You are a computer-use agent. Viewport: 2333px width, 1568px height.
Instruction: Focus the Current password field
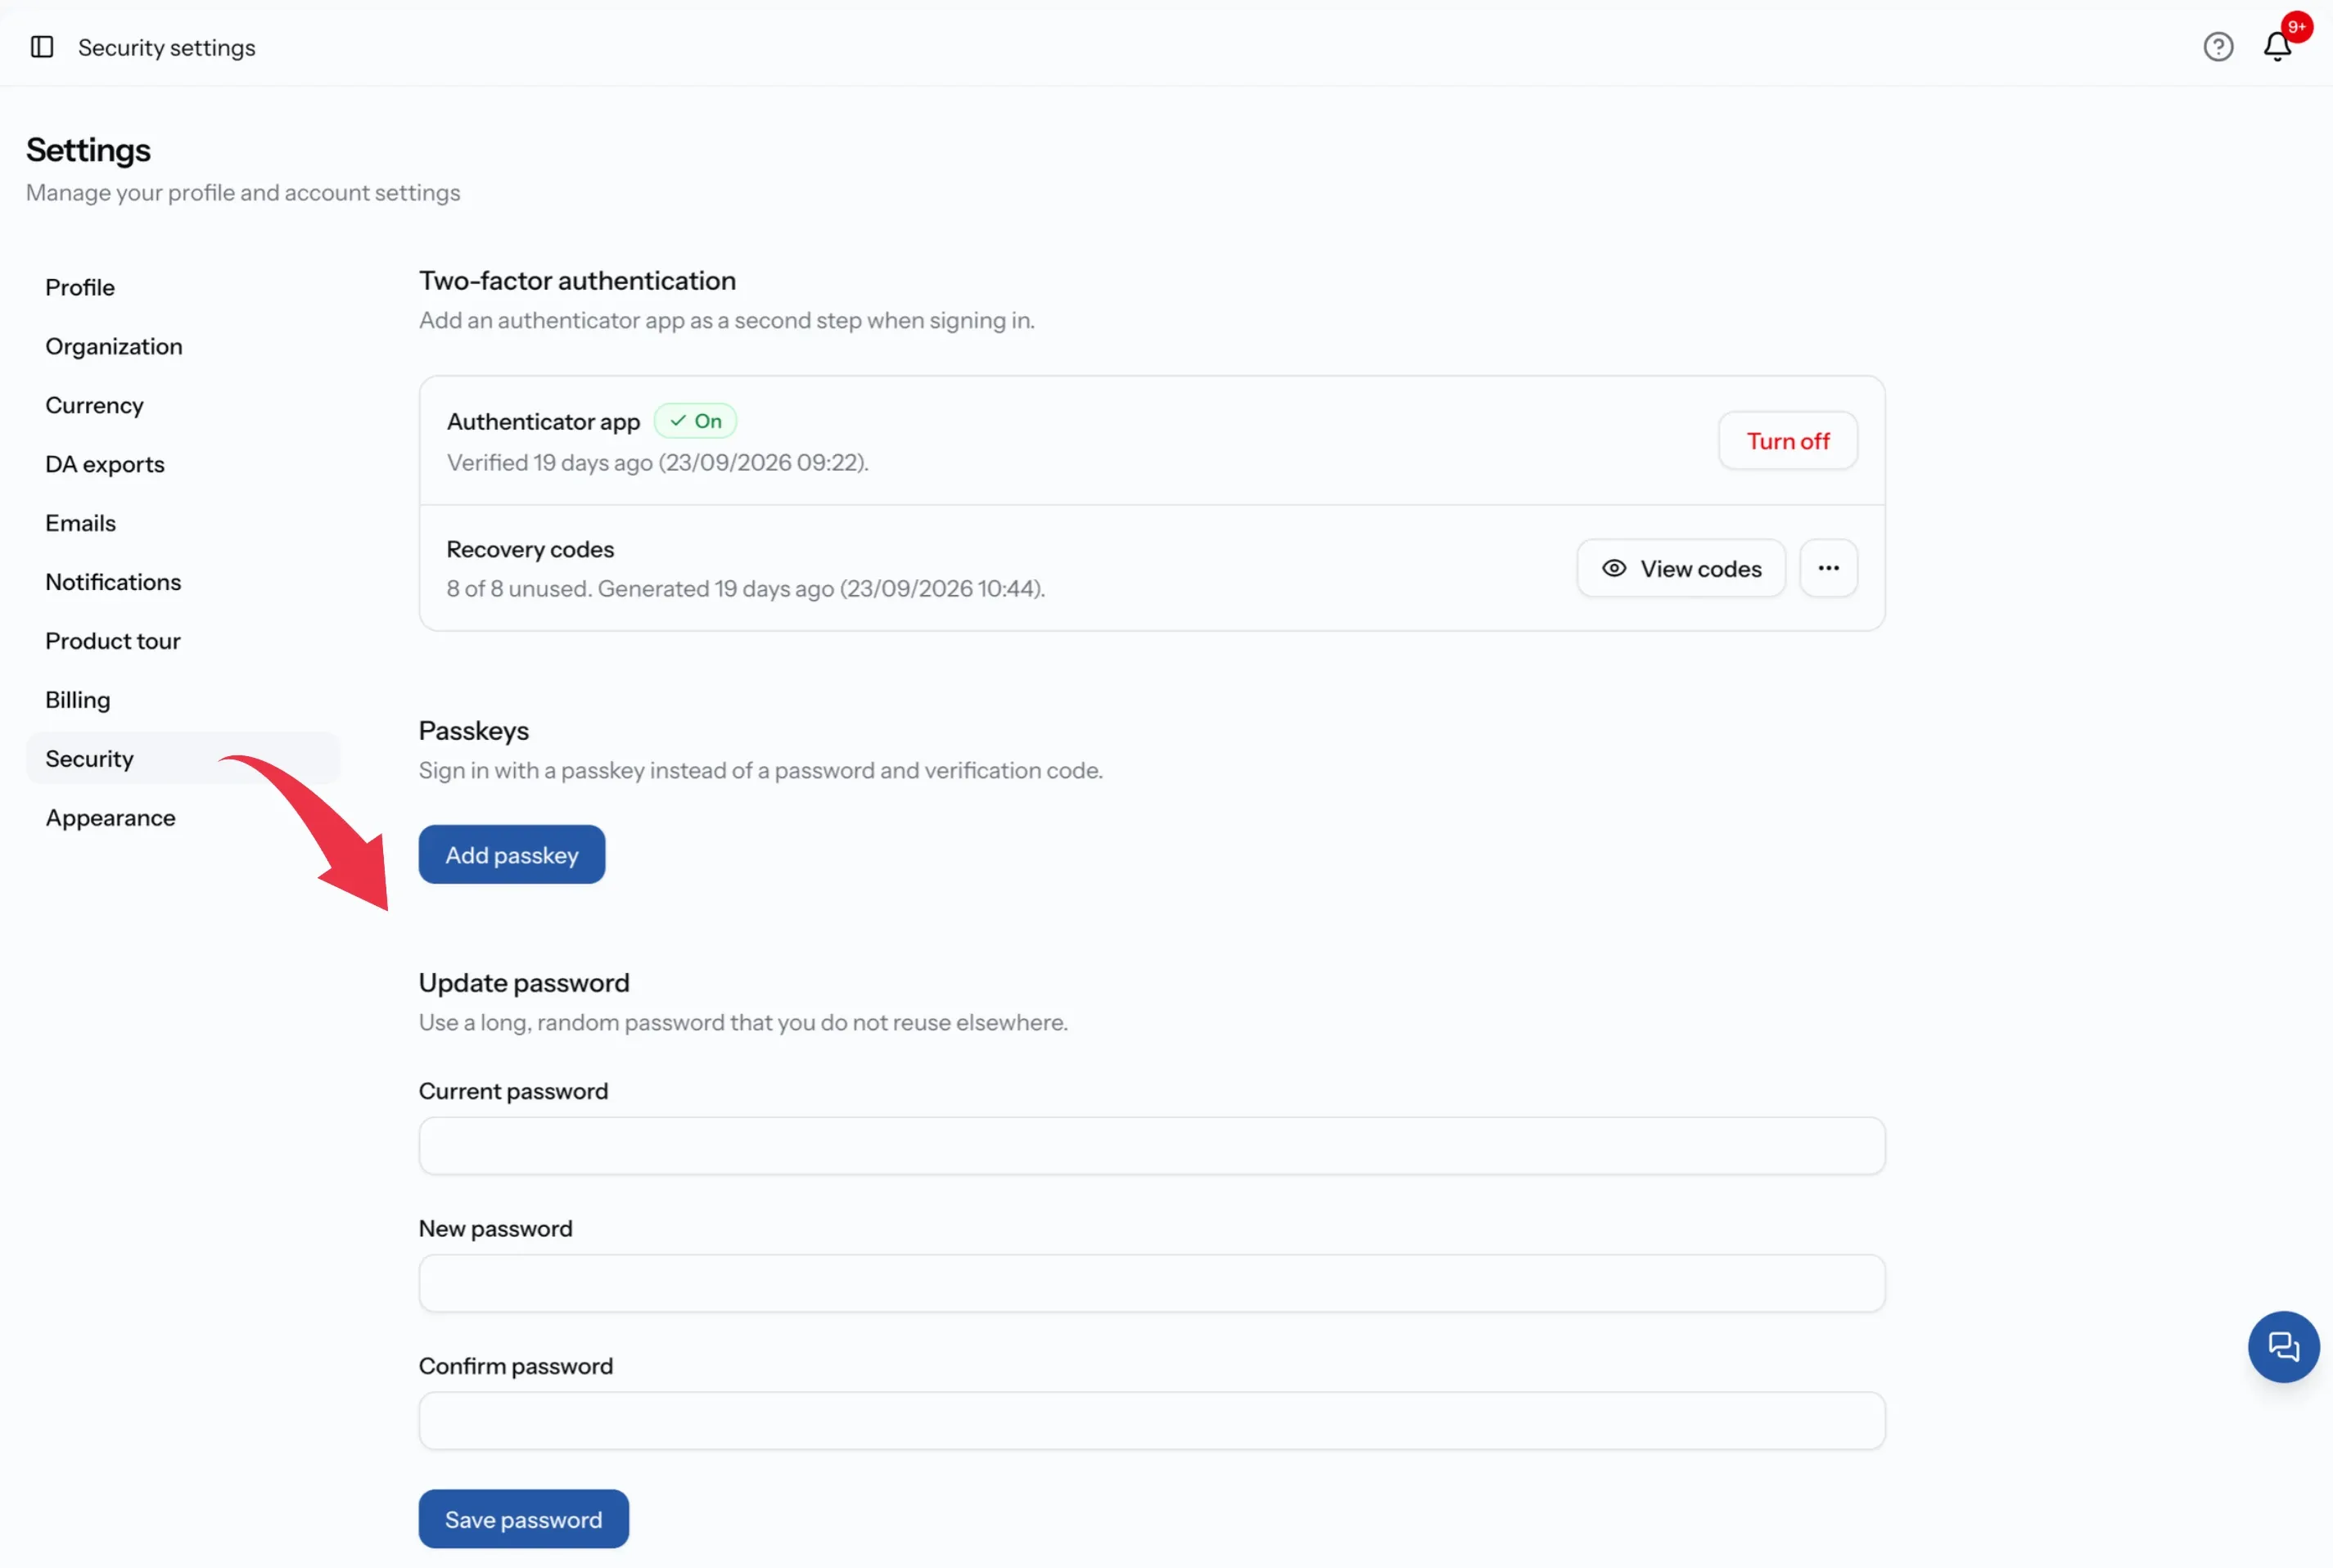click(x=1152, y=1146)
